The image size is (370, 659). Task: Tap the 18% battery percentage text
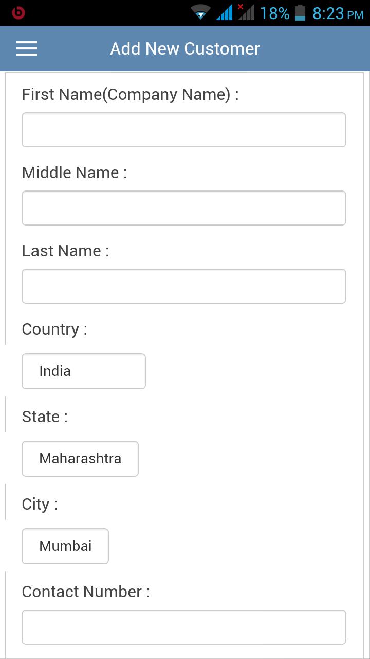[x=275, y=11]
